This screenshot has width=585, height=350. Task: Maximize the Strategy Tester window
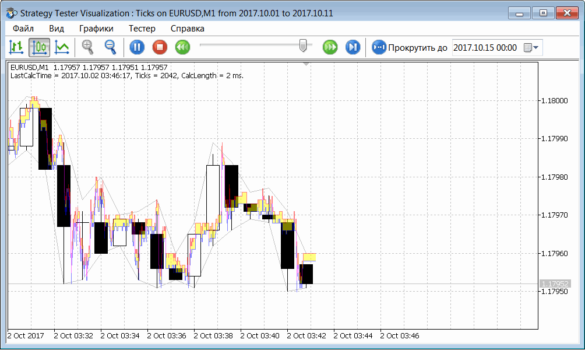click(x=543, y=13)
